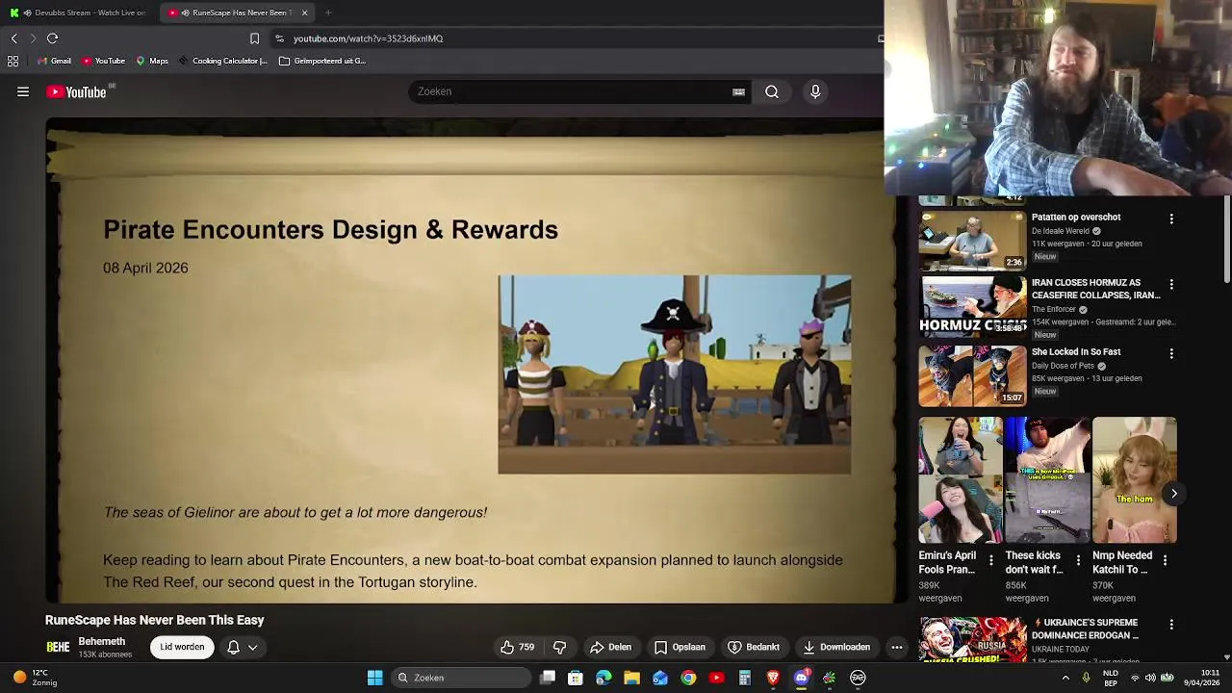The width and height of the screenshot is (1232, 693).
Task: Reload the page with the refresh icon
Action: tap(53, 38)
